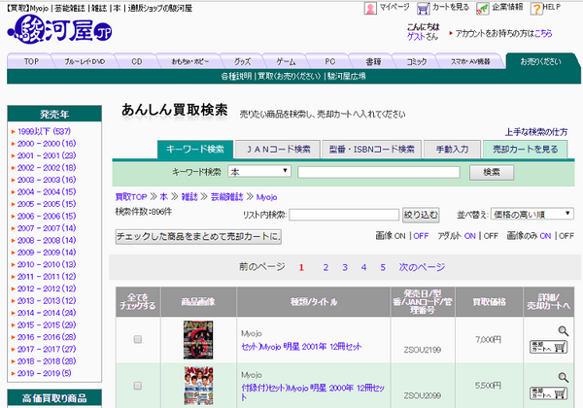Turn images-only mode ON
Image resolution: width=583 pixels, height=408 pixels.
pyautogui.click(x=545, y=236)
